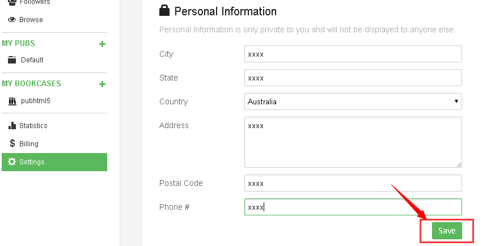Screen dimensions: 495x246
Task: Click the Browse eye icon
Action: (12, 19)
